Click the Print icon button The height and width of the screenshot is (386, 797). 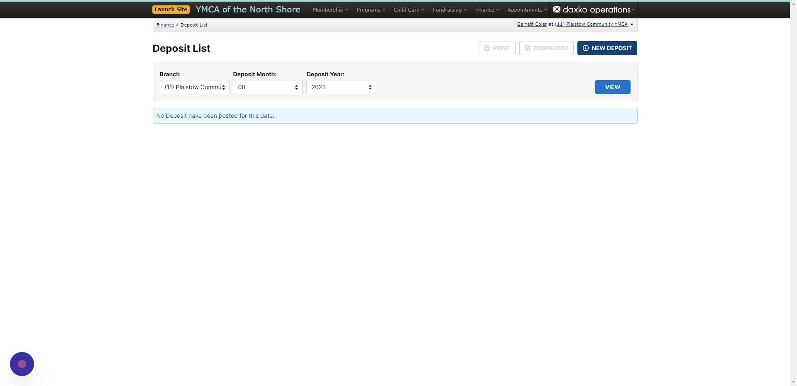[496, 48]
